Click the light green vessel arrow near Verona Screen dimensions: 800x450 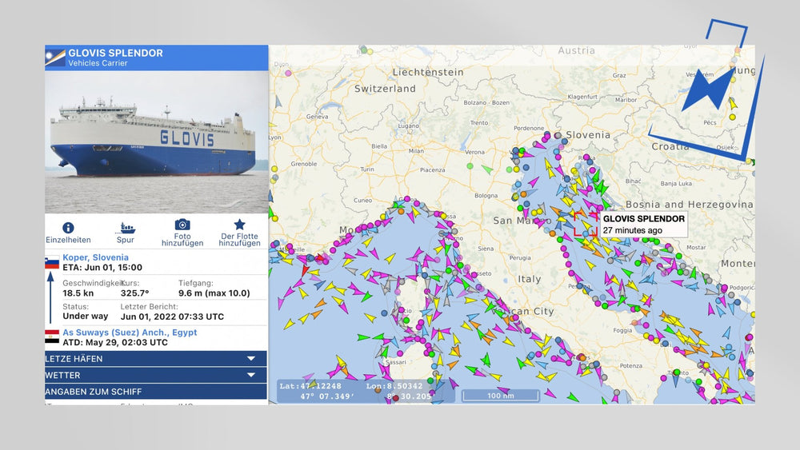[x=486, y=169]
